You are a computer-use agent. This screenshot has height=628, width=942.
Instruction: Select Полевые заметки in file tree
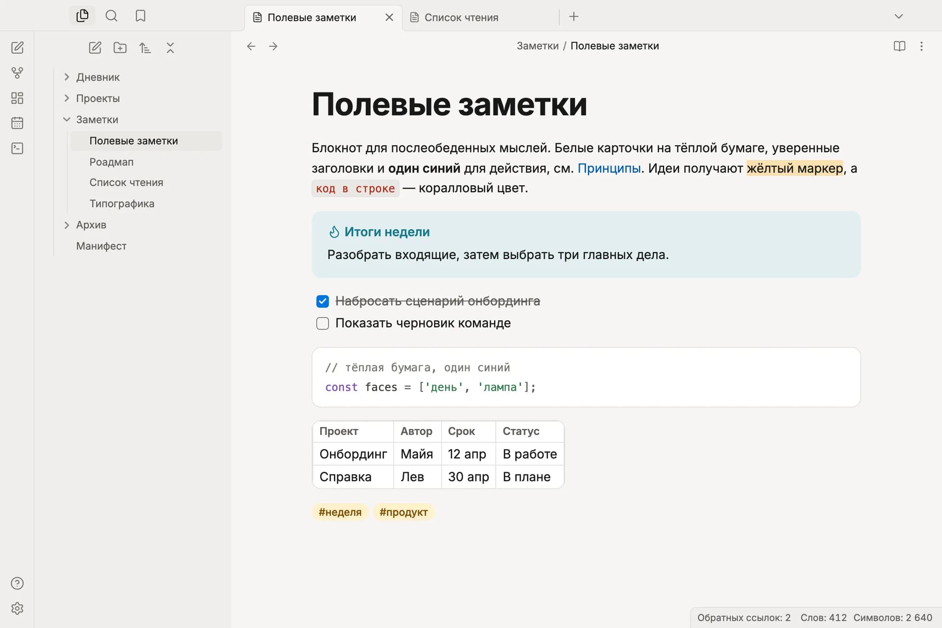coord(146,141)
